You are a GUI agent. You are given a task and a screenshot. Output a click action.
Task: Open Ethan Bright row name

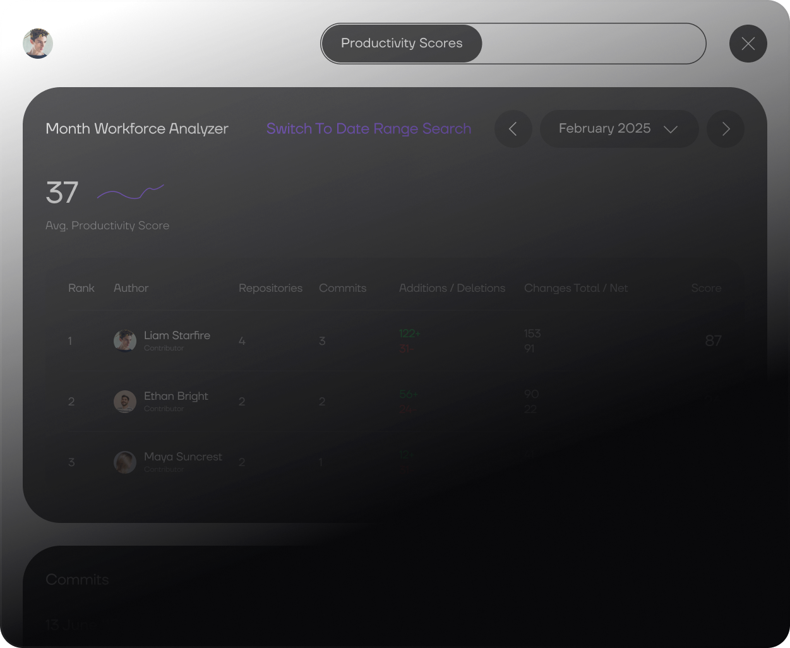pos(176,396)
